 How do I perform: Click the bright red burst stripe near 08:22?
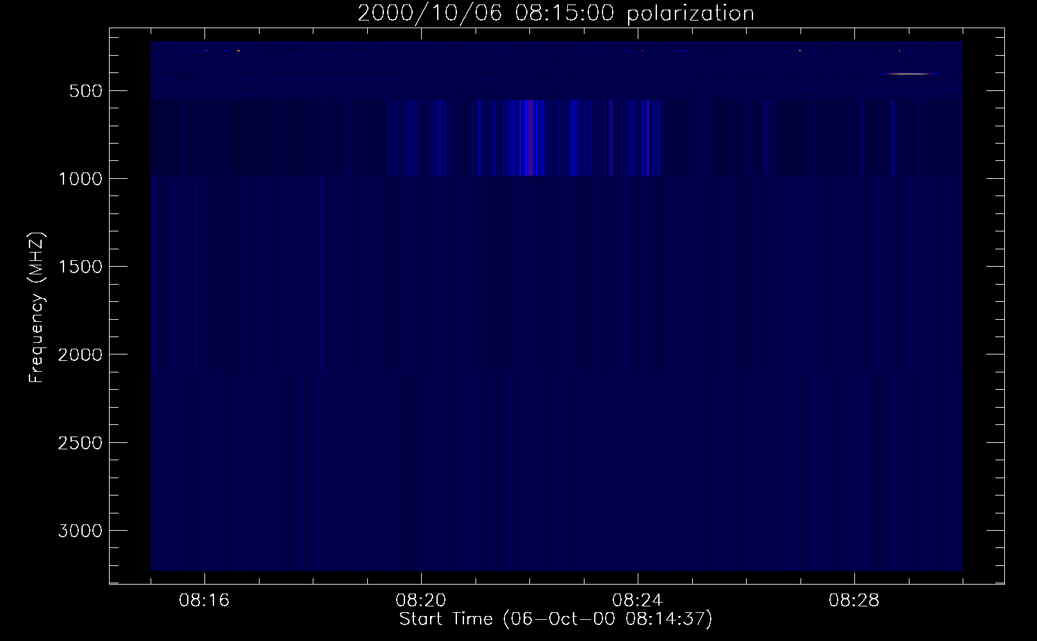click(530, 137)
